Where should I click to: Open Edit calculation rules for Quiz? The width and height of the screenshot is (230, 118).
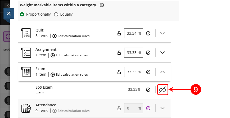[71, 36]
